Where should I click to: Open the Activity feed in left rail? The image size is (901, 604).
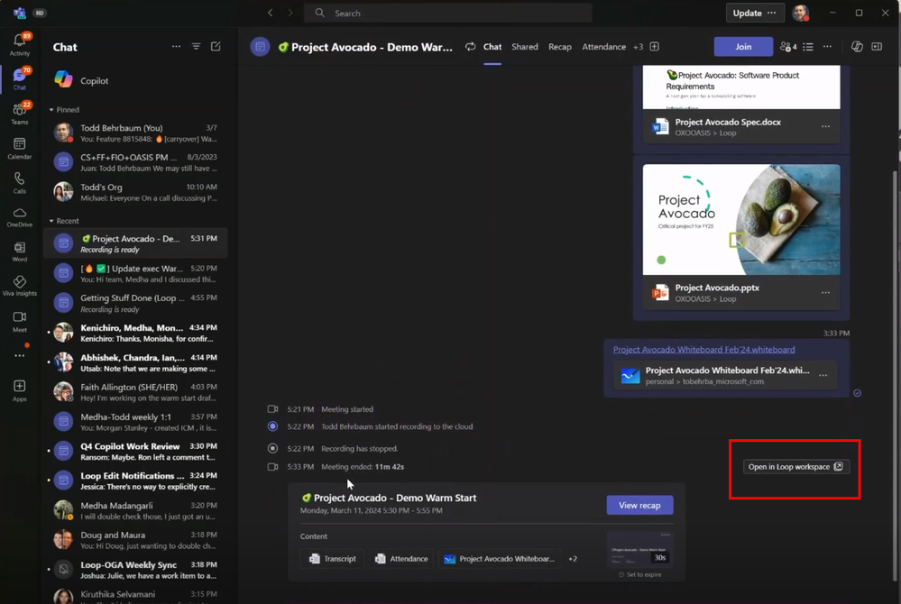point(20,44)
